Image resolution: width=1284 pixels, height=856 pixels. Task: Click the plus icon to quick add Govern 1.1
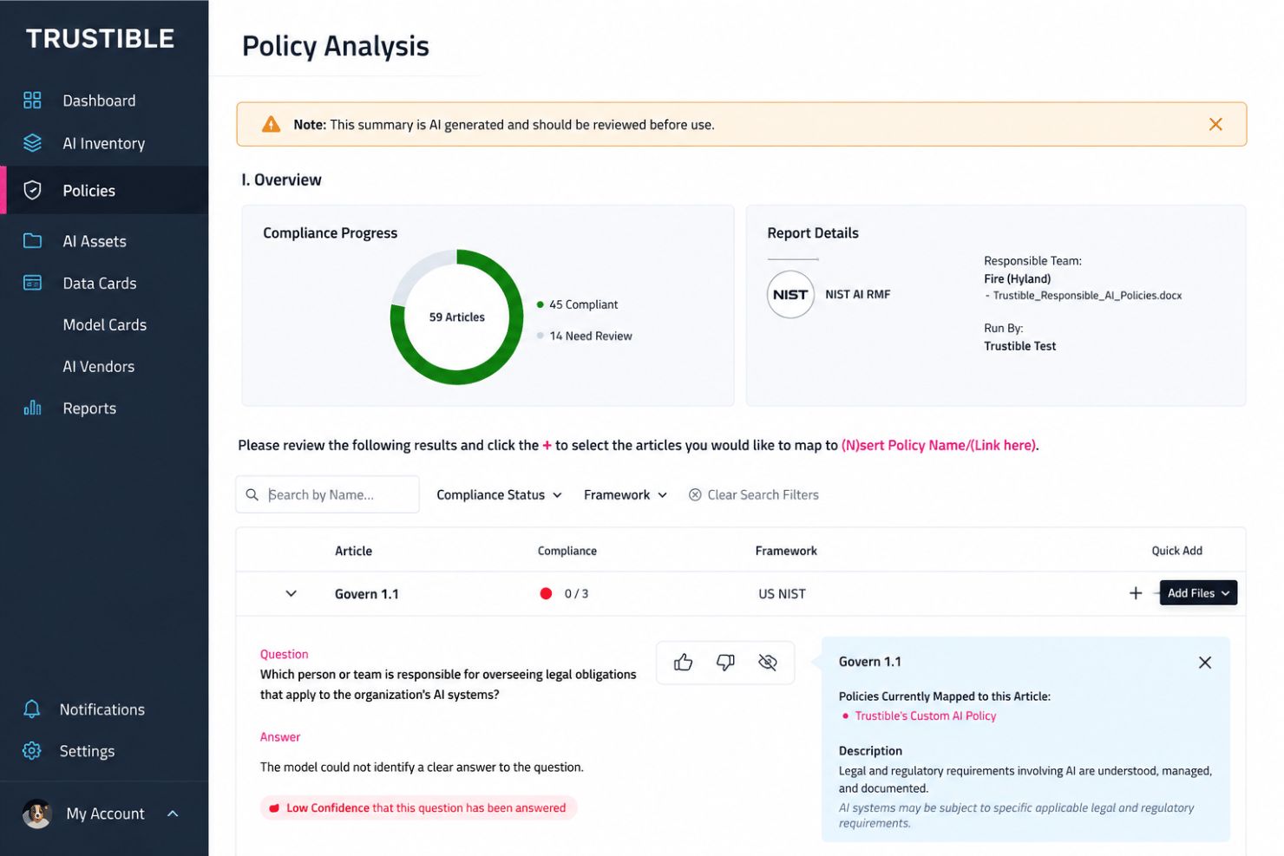(1136, 593)
